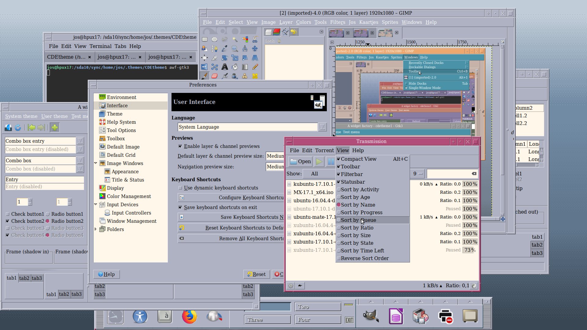Click the Open button in Transmission
This screenshot has height=330, width=587.
tap(300, 161)
